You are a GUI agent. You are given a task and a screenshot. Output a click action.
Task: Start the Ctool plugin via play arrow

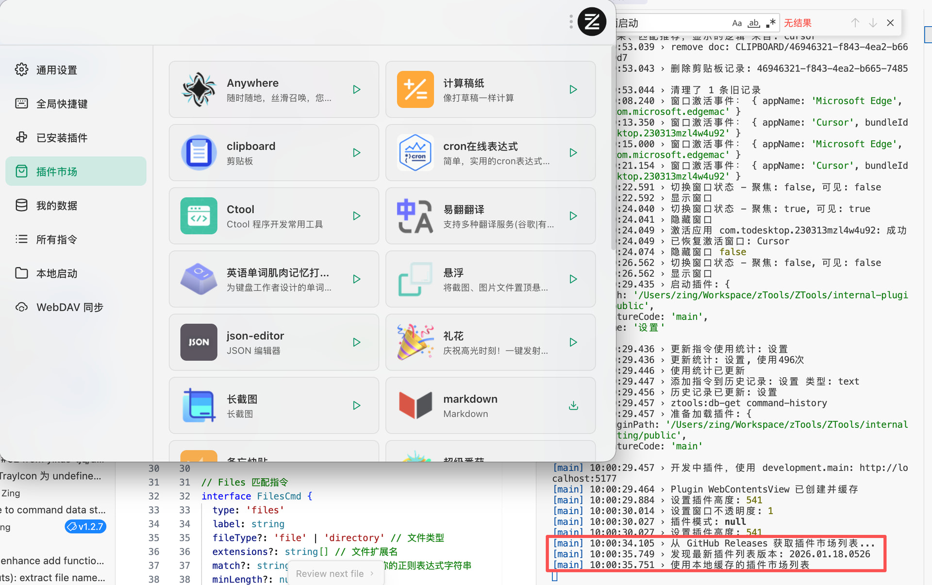[357, 216]
